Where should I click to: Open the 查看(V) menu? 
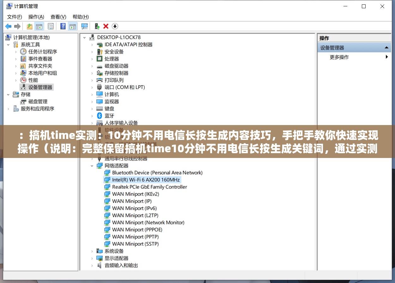point(58,17)
